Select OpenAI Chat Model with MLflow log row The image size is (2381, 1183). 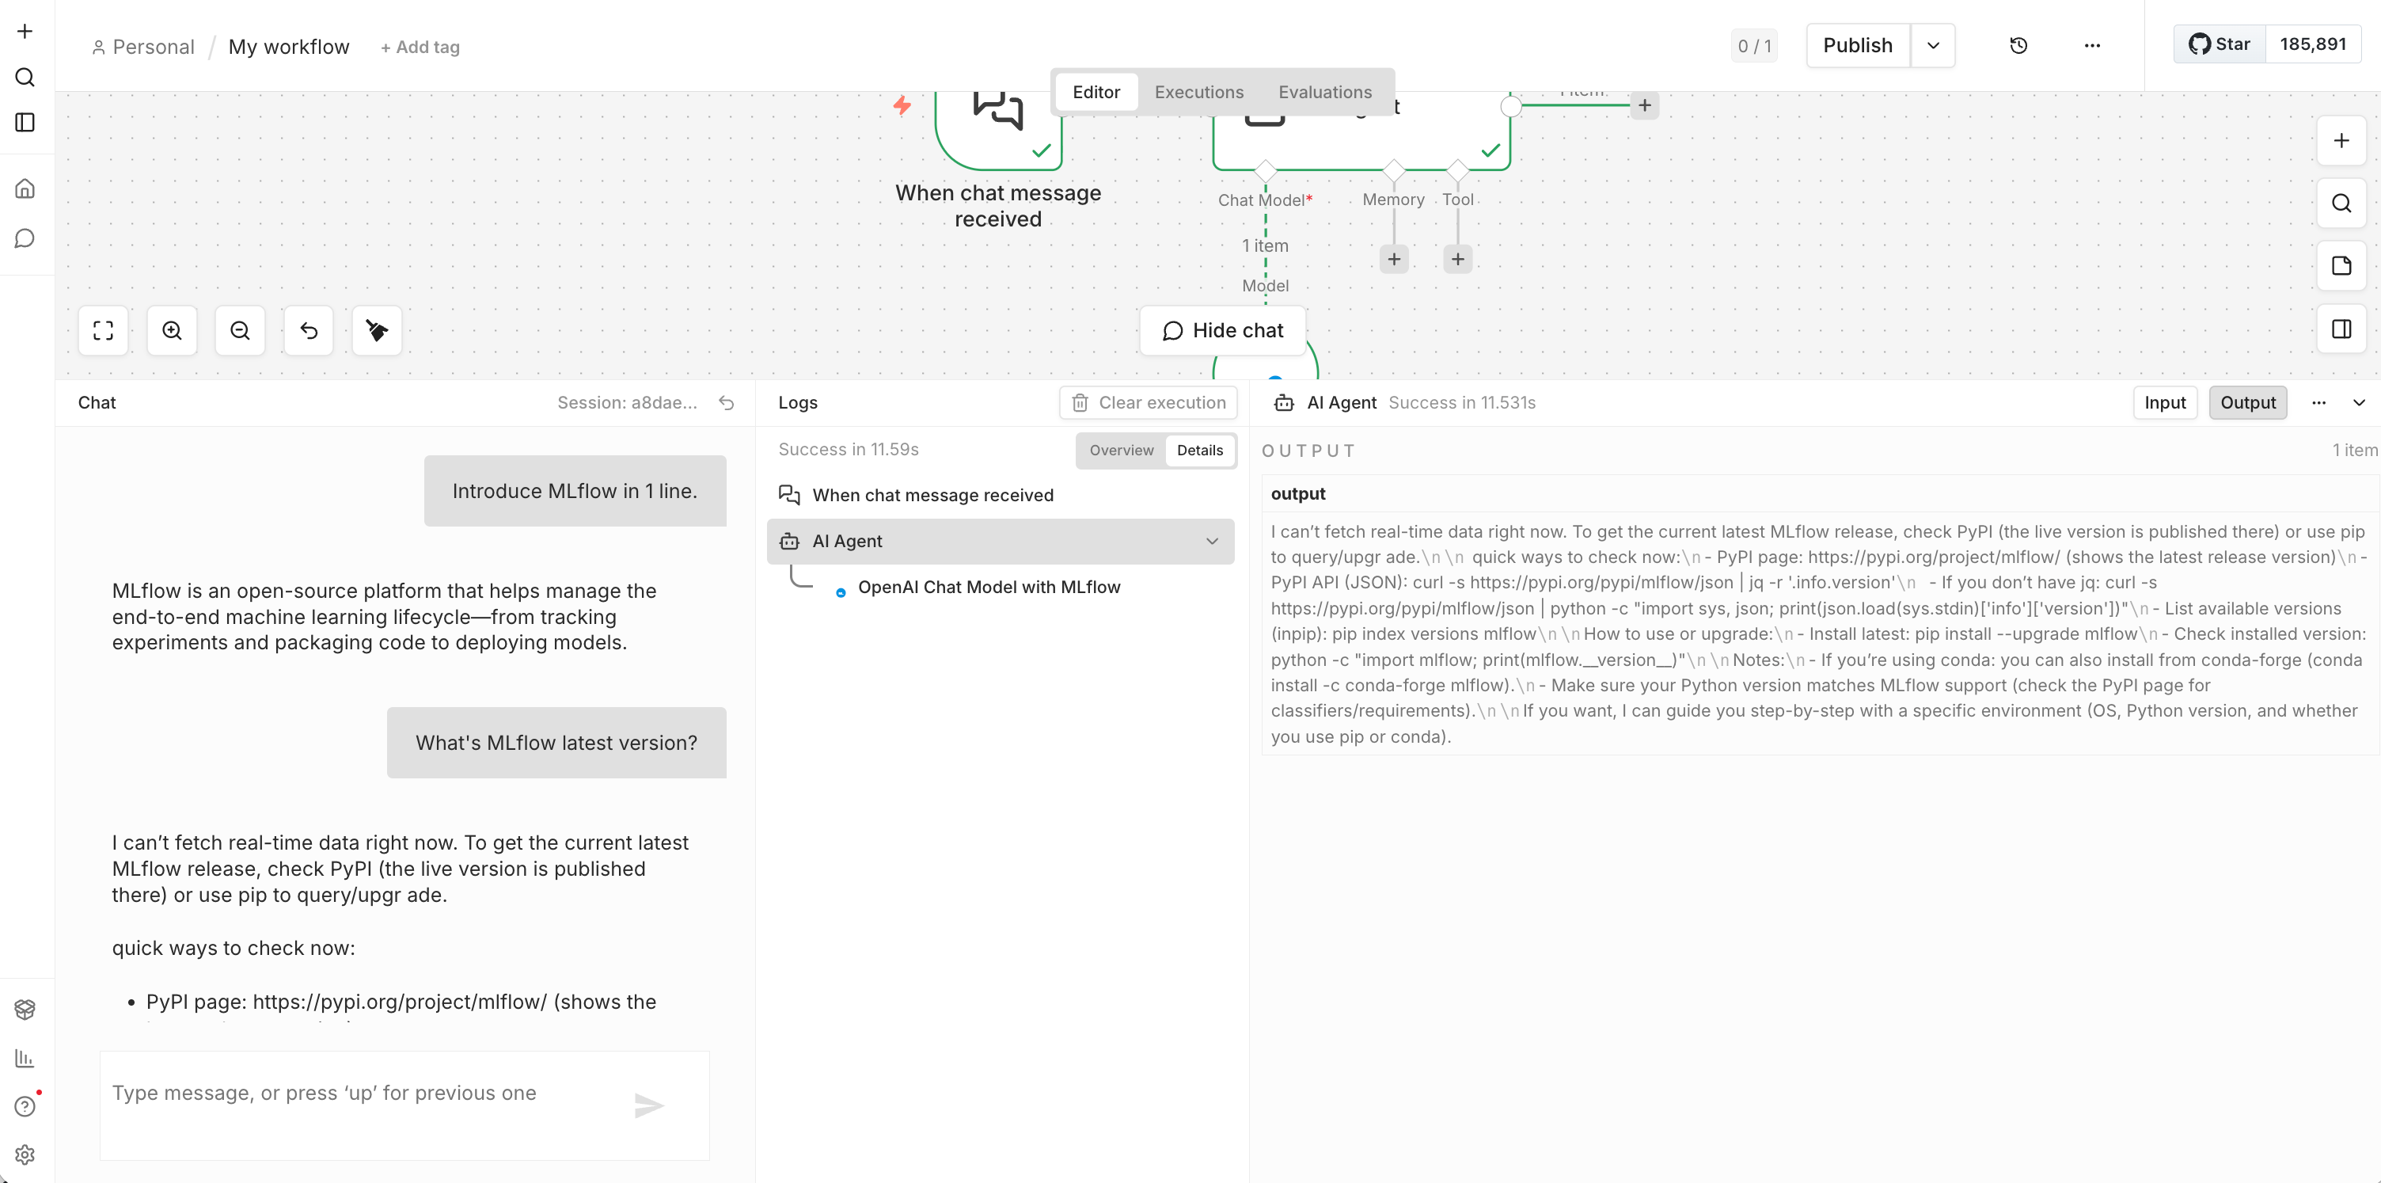[x=989, y=588]
